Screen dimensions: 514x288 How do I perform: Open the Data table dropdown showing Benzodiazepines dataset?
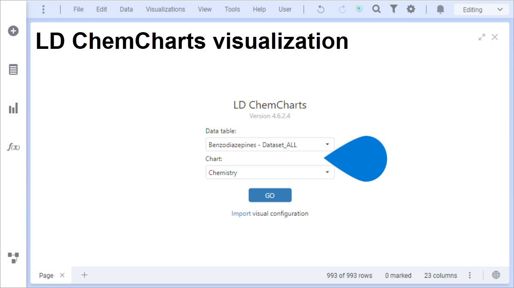coord(270,144)
